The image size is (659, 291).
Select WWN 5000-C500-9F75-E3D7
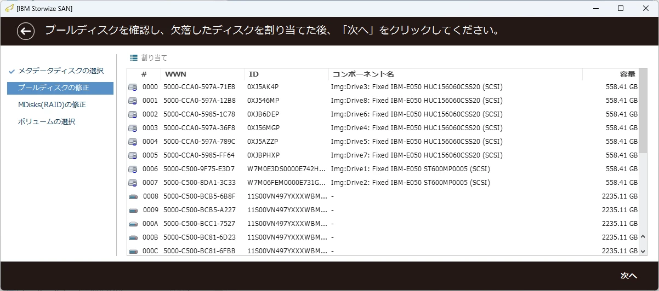pos(199,169)
